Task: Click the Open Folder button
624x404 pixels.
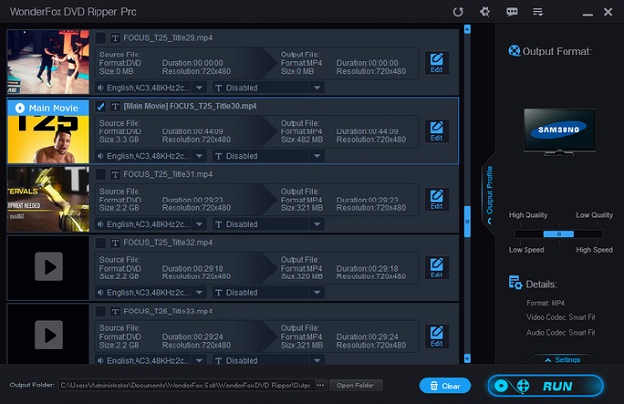Action: click(x=355, y=386)
